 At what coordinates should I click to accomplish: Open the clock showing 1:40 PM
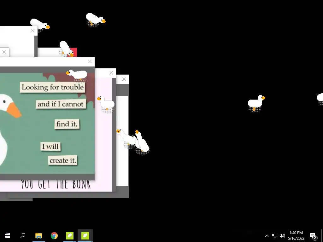click(296, 236)
